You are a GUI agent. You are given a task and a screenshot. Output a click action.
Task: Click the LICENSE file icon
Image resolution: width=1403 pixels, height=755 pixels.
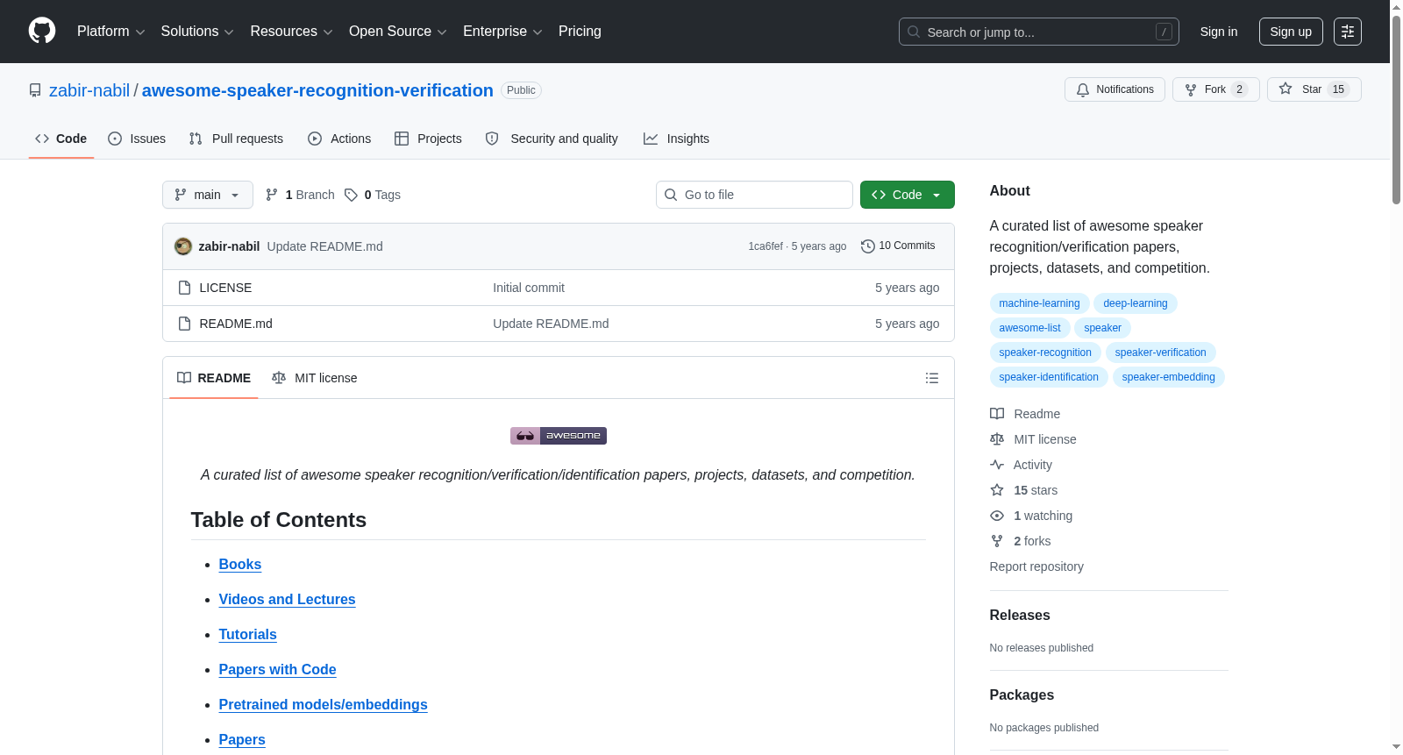(x=184, y=288)
